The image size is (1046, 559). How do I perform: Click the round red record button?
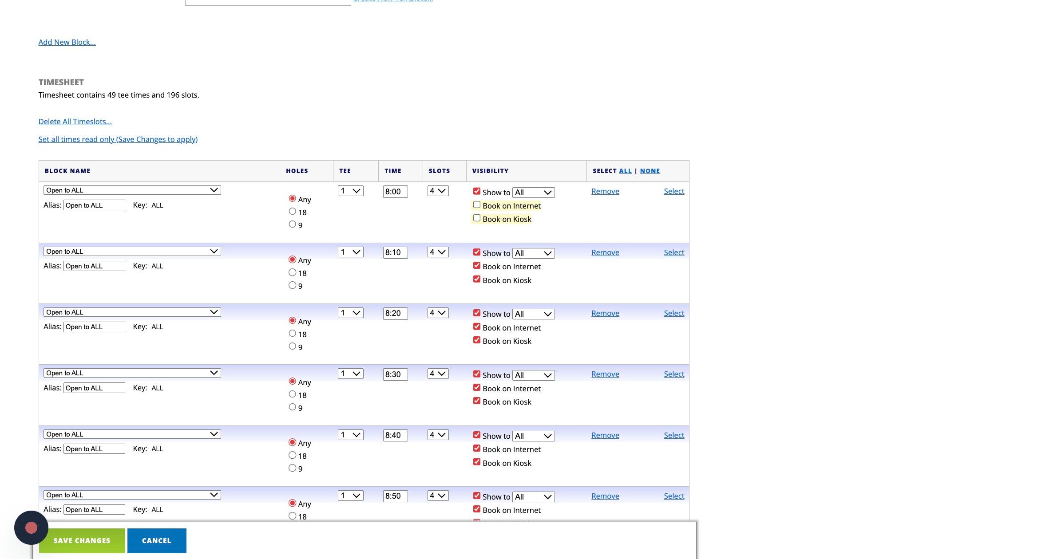(31, 528)
